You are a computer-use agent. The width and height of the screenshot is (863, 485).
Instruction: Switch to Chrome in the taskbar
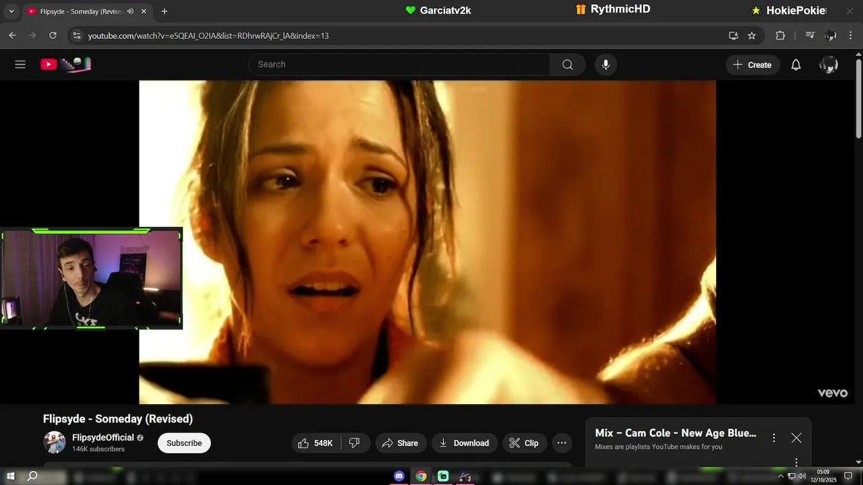pos(421,476)
